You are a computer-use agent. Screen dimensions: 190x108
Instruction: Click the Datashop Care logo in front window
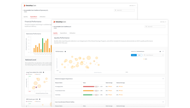[59, 22]
